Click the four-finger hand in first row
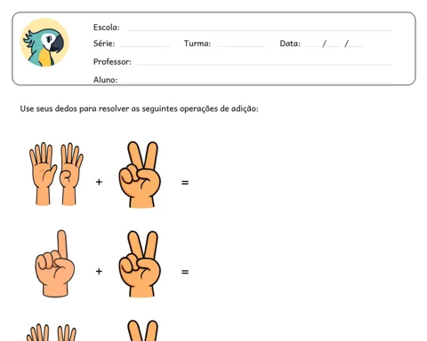The height and width of the screenshot is (341, 427). coord(71,174)
